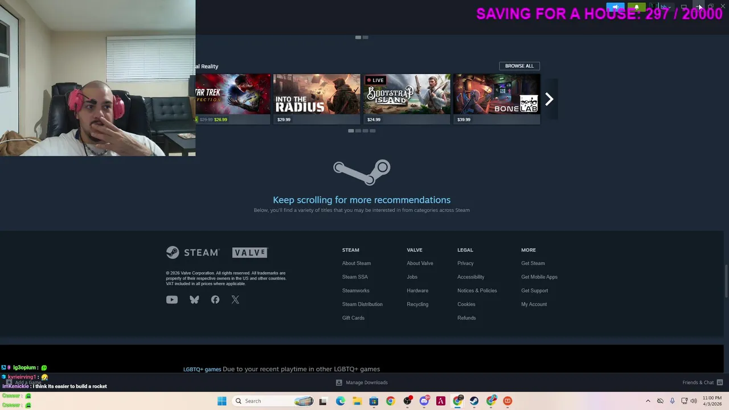729x410 pixels.
Task: Click the Windows taskbar search box
Action: pyautogui.click(x=273, y=401)
